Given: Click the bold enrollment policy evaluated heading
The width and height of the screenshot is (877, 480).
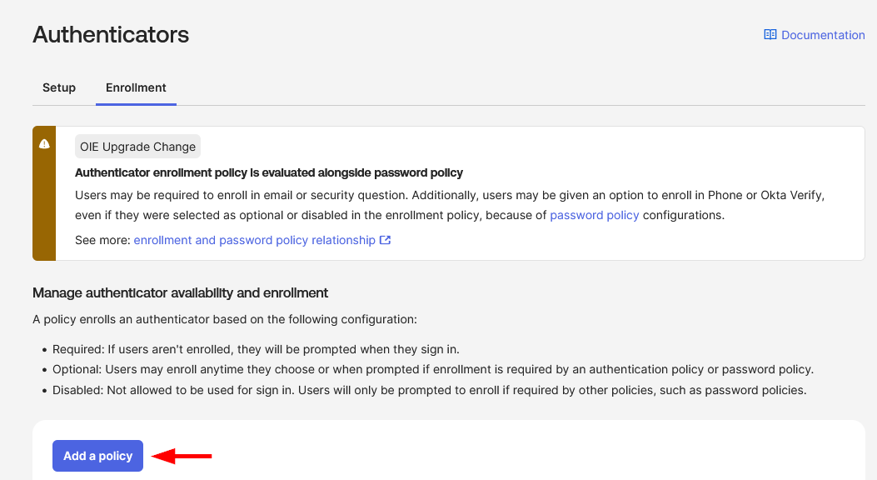Looking at the screenshot, I should (x=269, y=172).
